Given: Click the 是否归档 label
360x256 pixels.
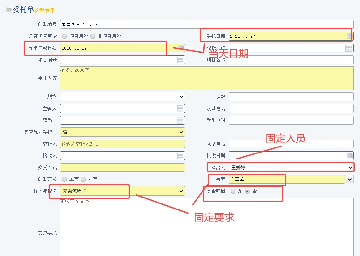Looking at the screenshot, I should (216, 191).
